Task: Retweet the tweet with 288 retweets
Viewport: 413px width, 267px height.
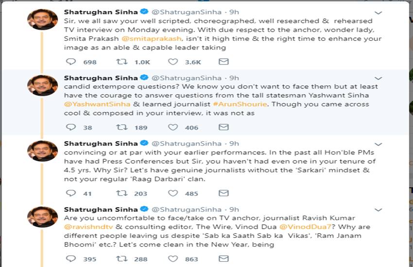Action: pos(122,259)
